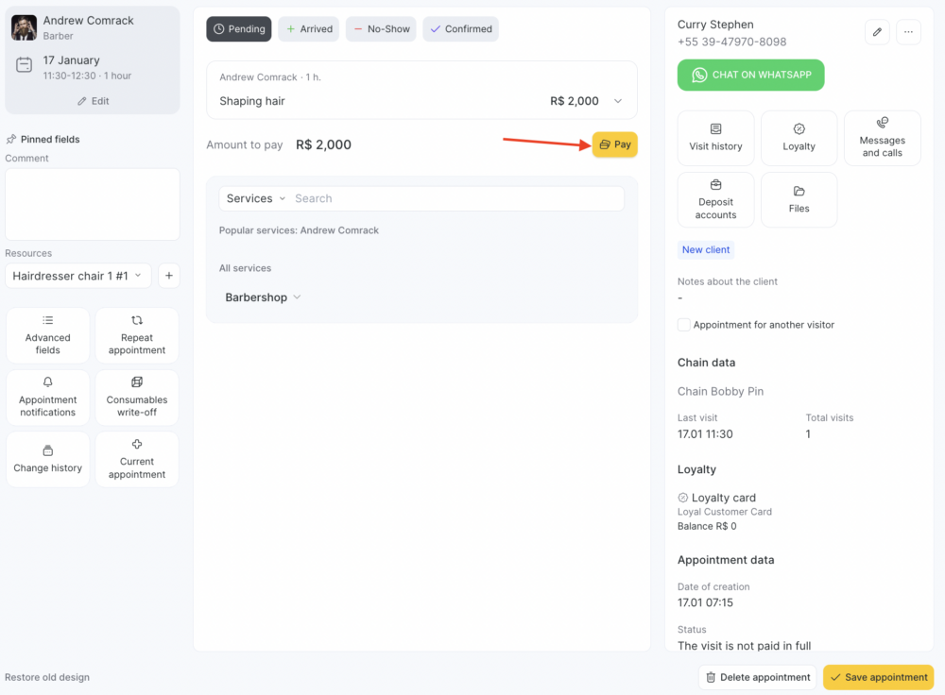Open Messages and calls

pos(883,138)
